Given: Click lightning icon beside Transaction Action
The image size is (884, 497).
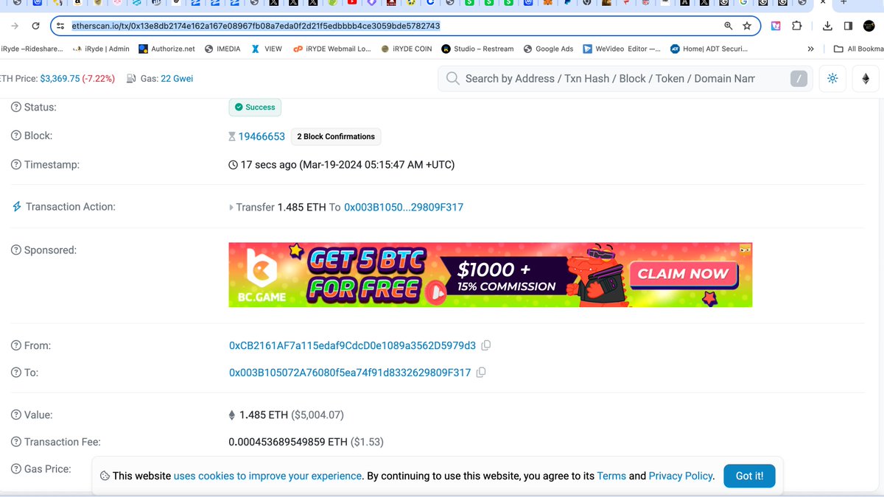Looking at the screenshot, I should [x=16, y=207].
